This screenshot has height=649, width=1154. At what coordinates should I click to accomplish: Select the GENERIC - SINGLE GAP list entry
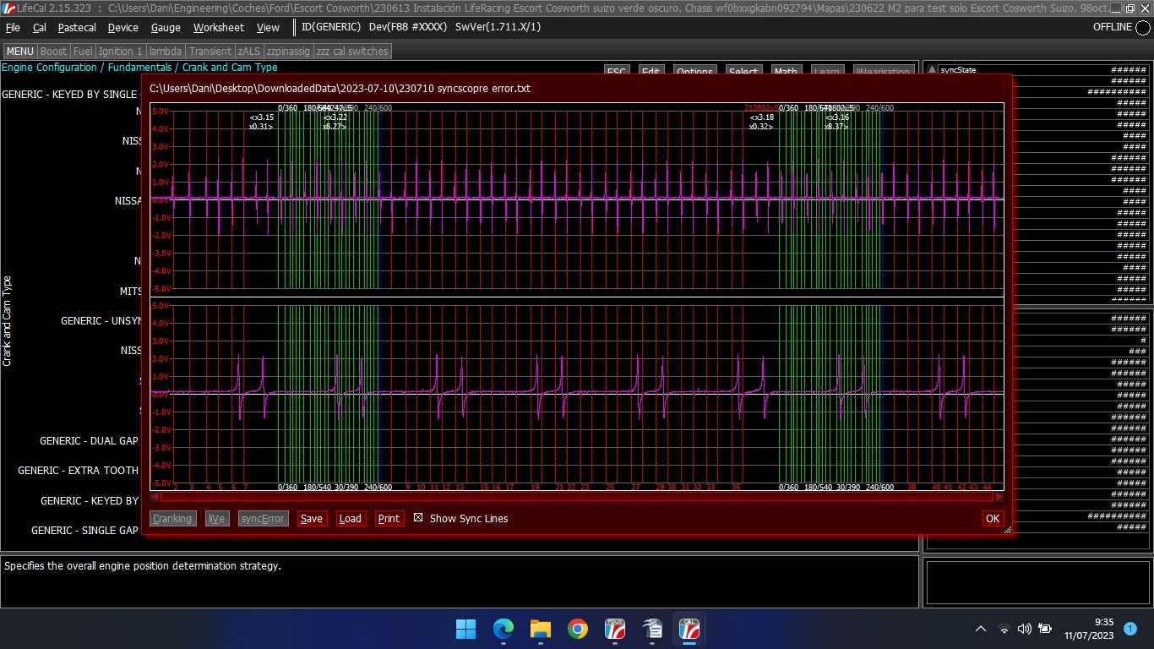(x=84, y=531)
